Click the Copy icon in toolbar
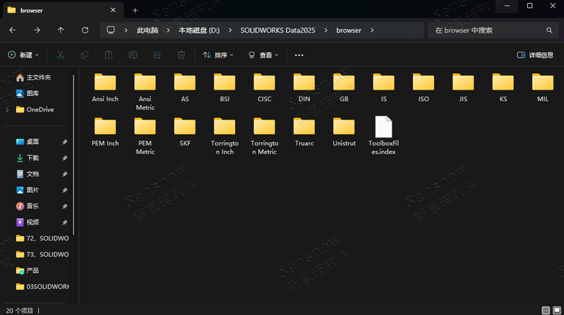The width and height of the screenshot is (564, 315). click(85, 55)
